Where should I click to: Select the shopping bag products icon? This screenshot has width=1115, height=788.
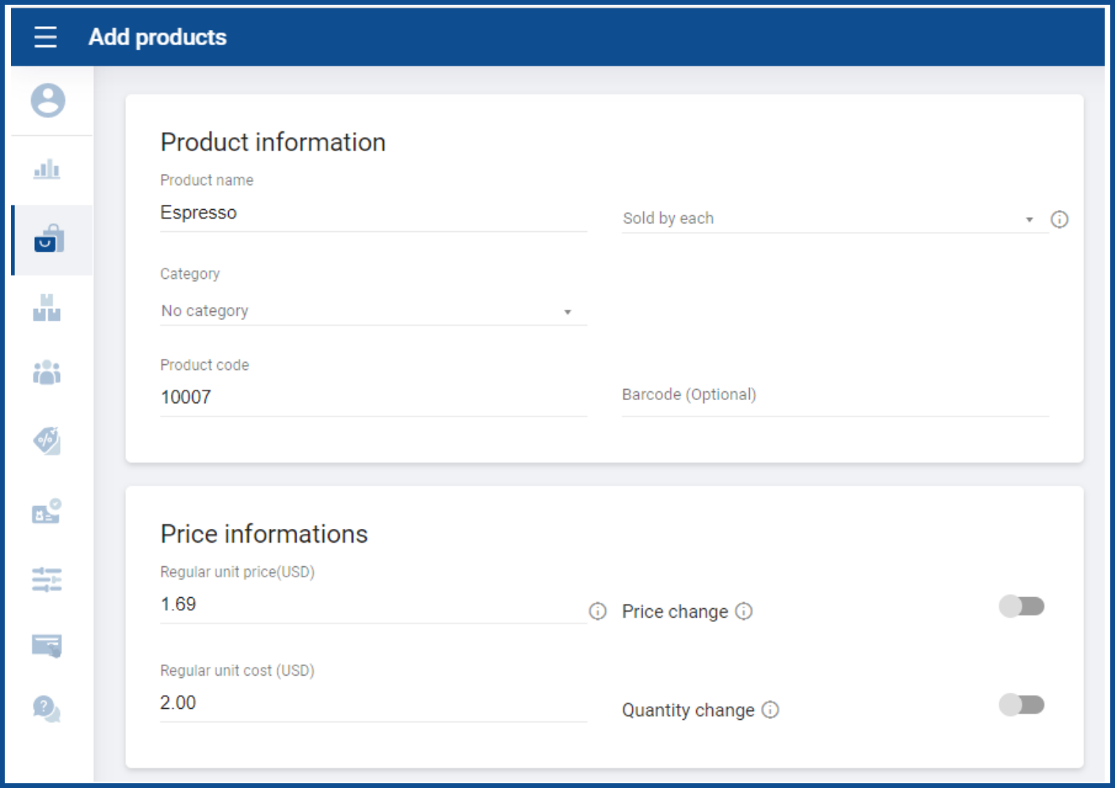pos(48,239)
